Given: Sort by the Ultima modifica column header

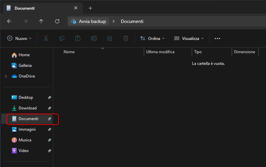Looking at the screenshot, I should coord(160,52).
